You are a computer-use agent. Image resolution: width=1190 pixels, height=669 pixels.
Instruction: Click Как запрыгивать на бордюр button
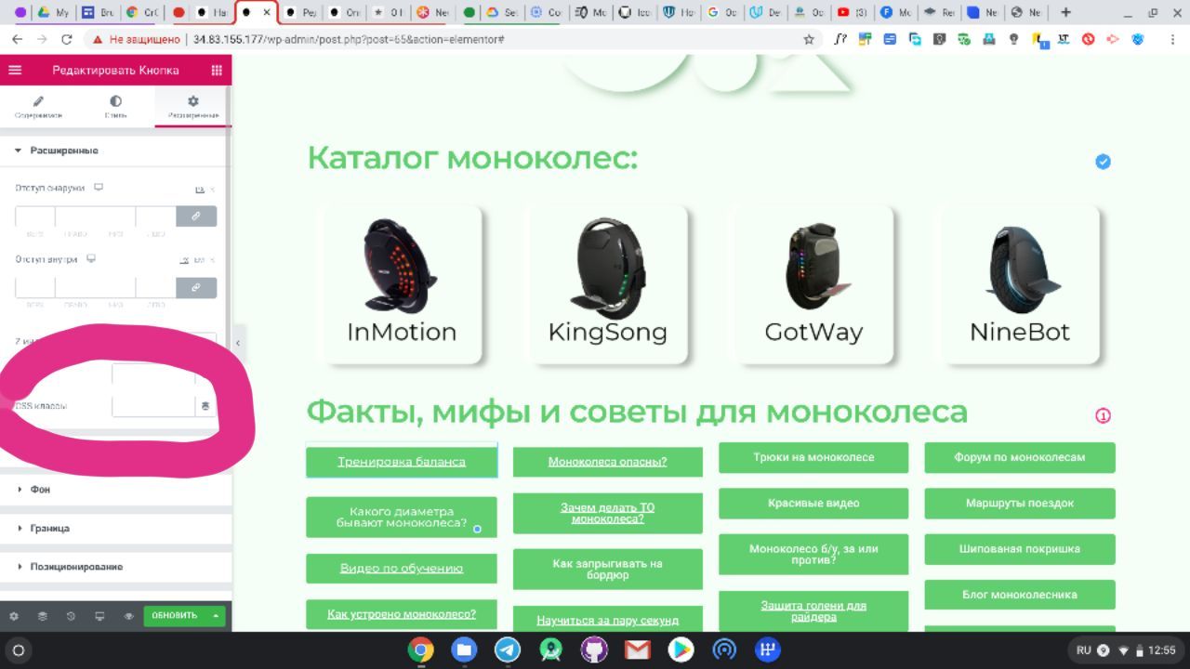coord(608,570)
